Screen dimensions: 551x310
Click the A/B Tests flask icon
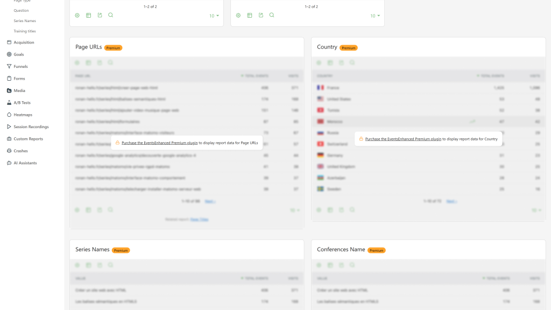pos(9,103)
